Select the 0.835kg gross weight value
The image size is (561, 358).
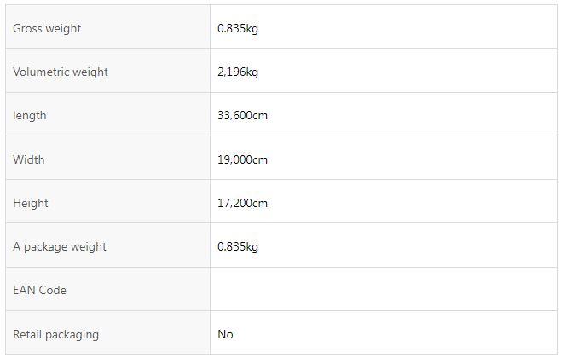[238, 28]
